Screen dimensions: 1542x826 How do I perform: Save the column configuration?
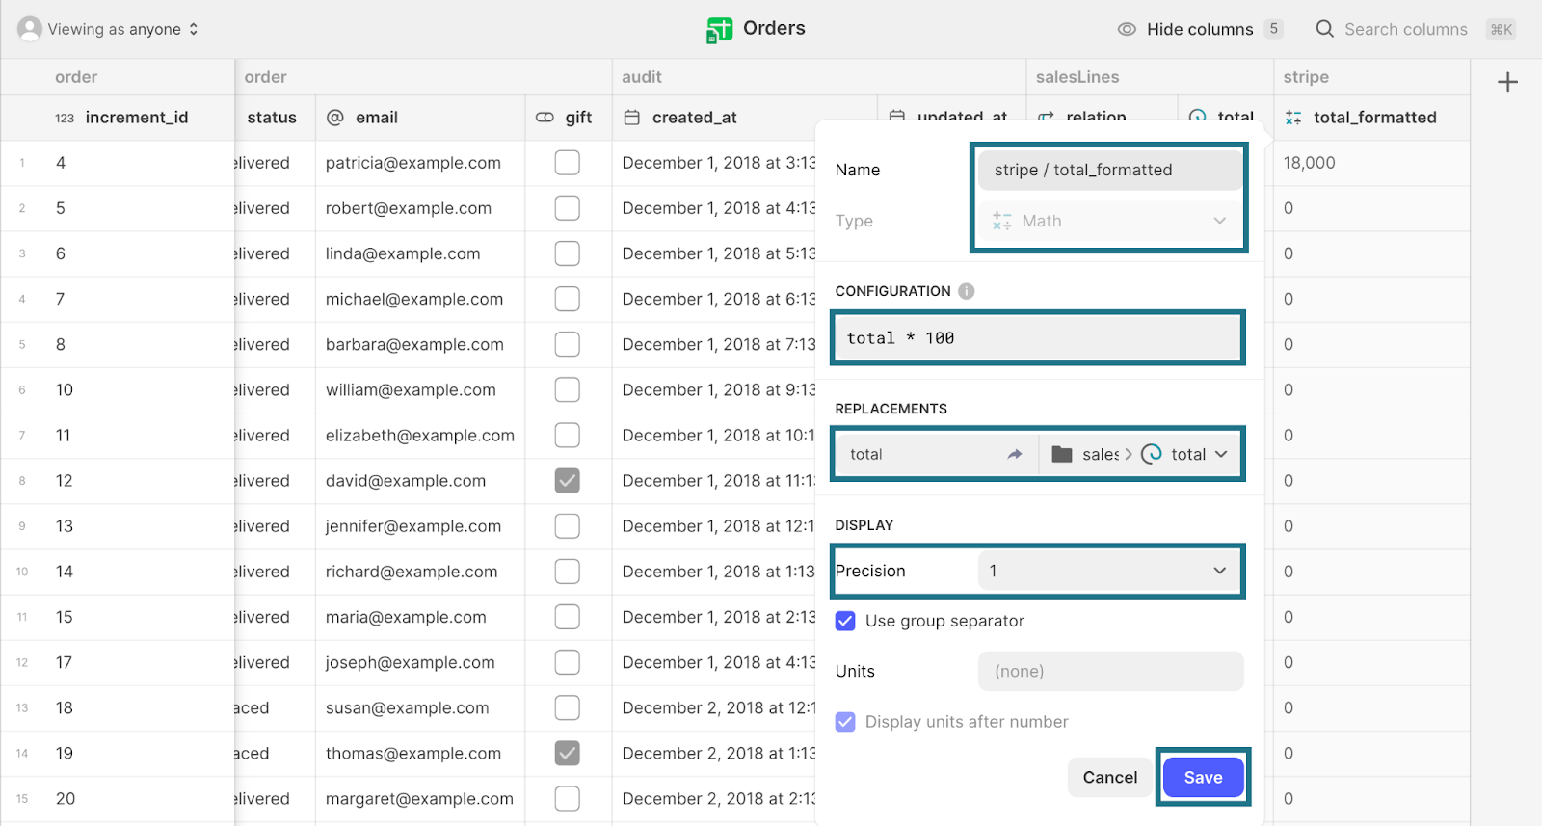click(x=1203, y=777)
